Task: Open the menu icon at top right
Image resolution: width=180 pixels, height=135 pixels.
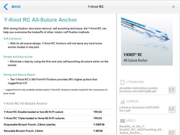Action: pyautogui.click(x=173, y=7)
